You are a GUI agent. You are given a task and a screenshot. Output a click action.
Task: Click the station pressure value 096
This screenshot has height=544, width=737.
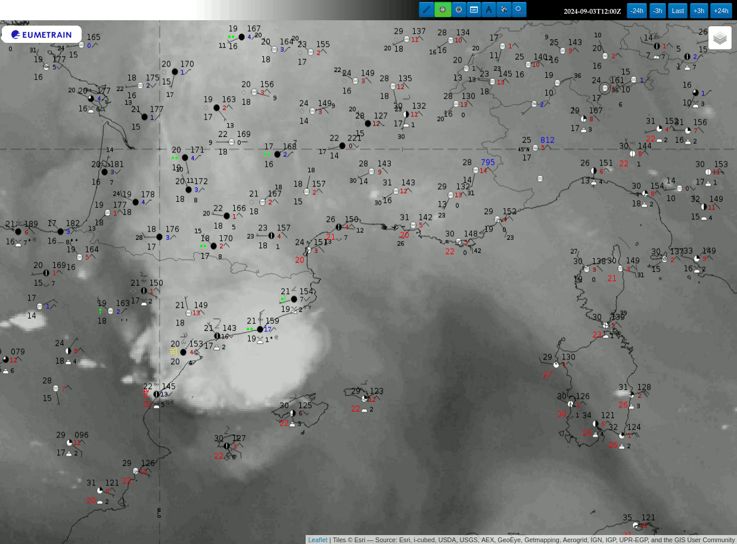(x=82, y=435)
